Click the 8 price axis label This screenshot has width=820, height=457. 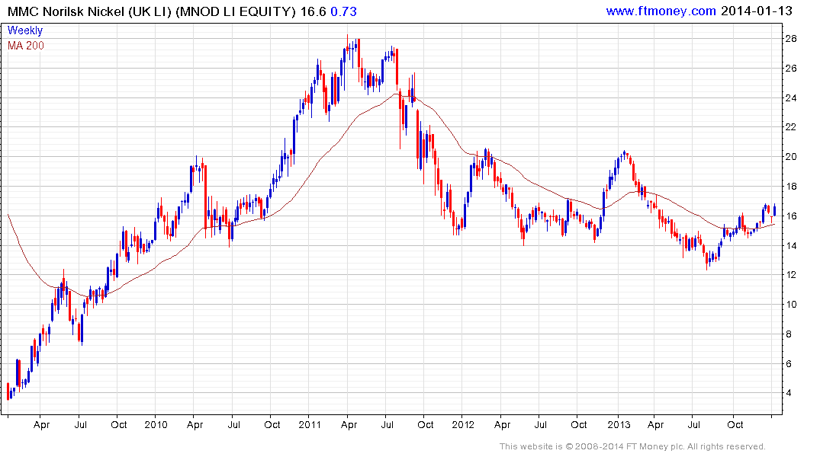(787, 334)
